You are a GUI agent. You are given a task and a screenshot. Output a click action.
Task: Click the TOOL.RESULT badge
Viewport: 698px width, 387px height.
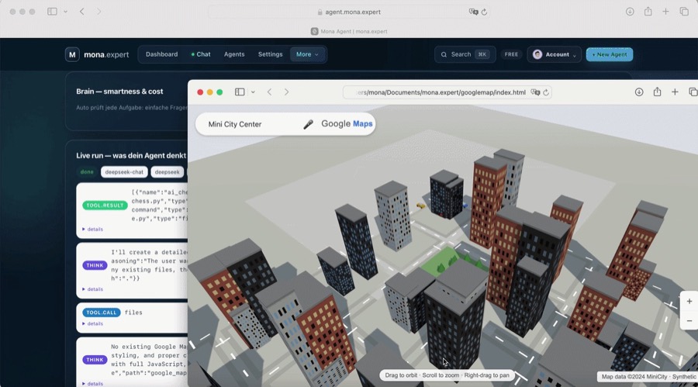coord(105,206)
